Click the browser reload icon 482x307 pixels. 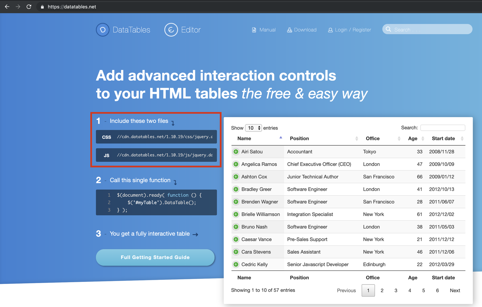(29, 7)
